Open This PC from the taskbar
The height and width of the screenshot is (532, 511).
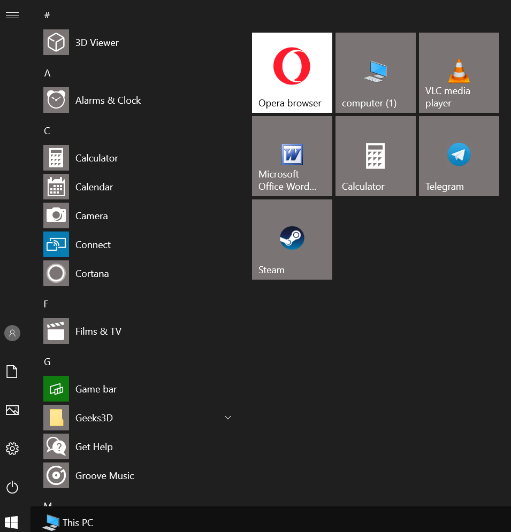point(68,522)
